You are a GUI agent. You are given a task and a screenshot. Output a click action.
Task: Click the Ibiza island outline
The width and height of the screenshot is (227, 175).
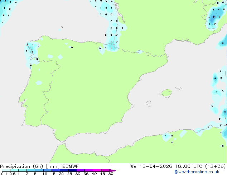click(148, 103)
